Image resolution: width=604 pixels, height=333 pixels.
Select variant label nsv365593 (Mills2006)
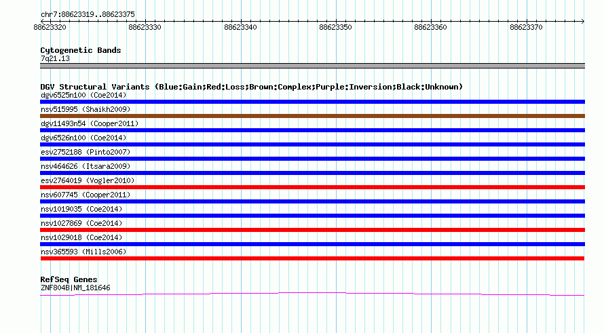pyautogui.click(x=83, y=252)
